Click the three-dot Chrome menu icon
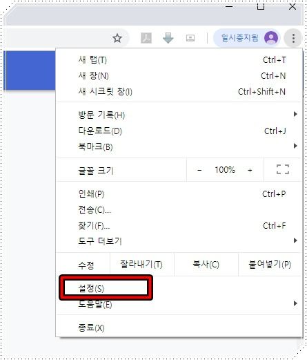 pyautogui.click(x=293, y=38)
